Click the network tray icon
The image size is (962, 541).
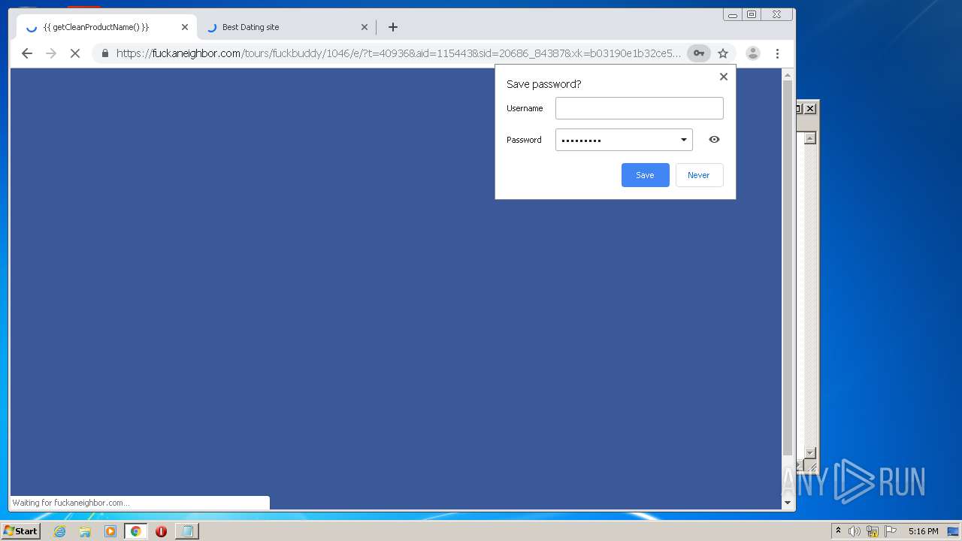coord(873,531)
